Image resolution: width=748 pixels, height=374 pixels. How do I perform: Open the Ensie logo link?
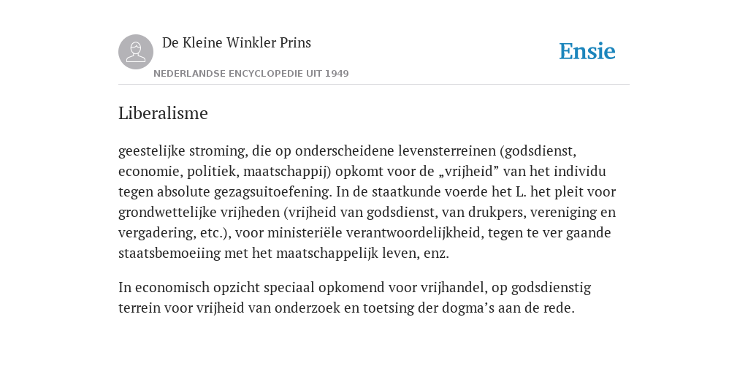587,51
